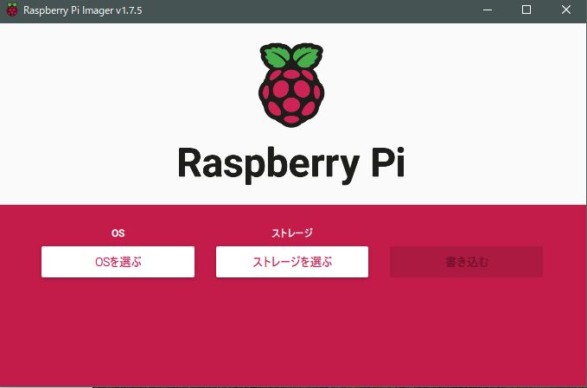Click the dimmed 書き込む write button
The width and height of the screenshot is (587, 388).
(467, 262)
